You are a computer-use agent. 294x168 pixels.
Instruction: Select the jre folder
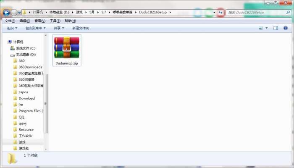click(21, 105)
